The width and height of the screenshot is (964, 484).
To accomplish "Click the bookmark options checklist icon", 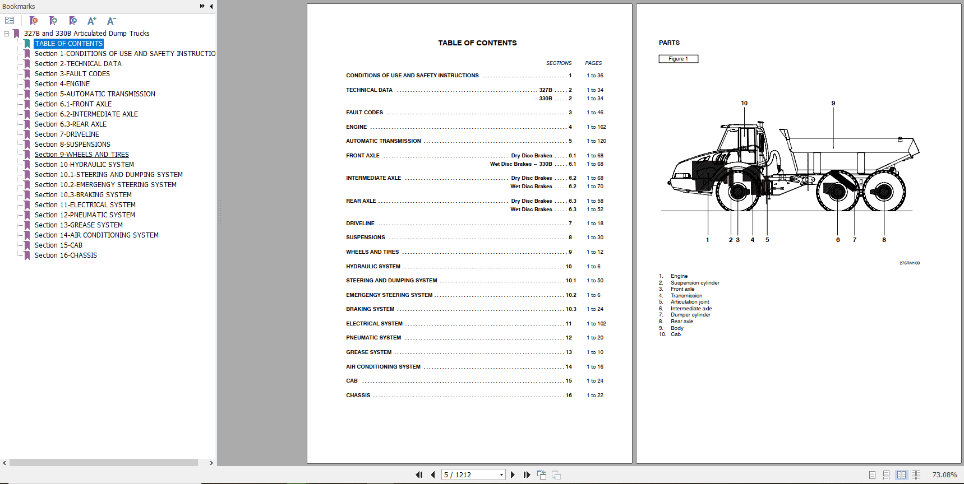I will point(10,21).
